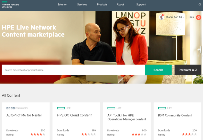The image size is (203, 140).
Task: Click the star rating on AutoPilot M6 card
Action: point(38,134)
